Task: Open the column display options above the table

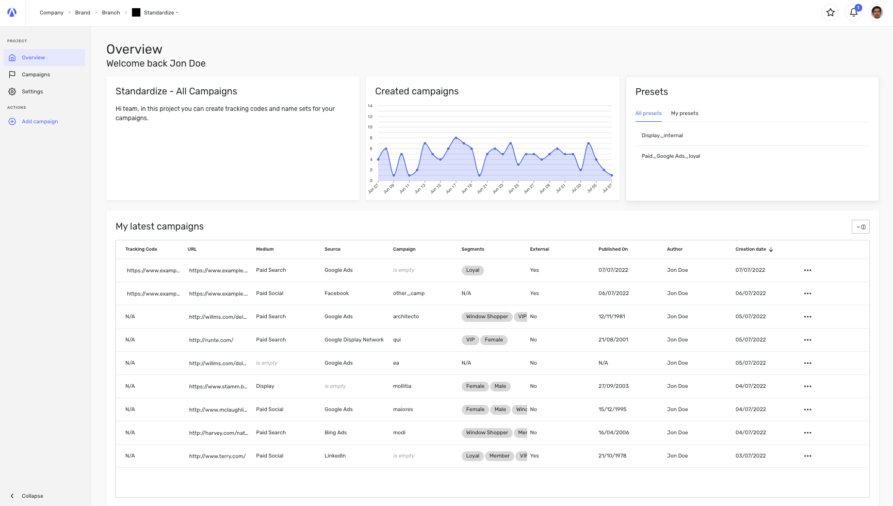Action: pyautogui.click(x=863, y=226)
